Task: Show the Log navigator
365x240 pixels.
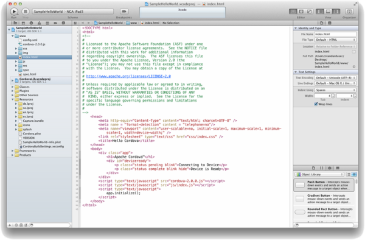Action: [63, 23]
